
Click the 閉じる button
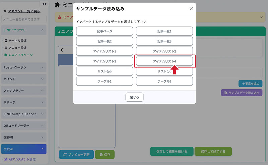(x=134, y=97)
